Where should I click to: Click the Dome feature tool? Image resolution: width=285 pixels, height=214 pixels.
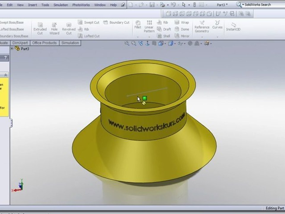[182, 29]
